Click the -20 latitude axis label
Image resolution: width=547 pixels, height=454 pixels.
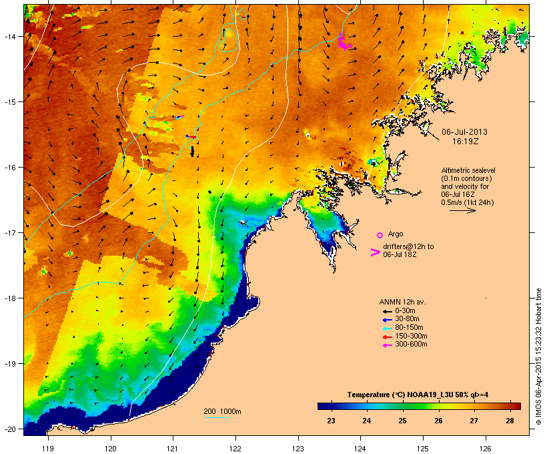tap(10, 429)
